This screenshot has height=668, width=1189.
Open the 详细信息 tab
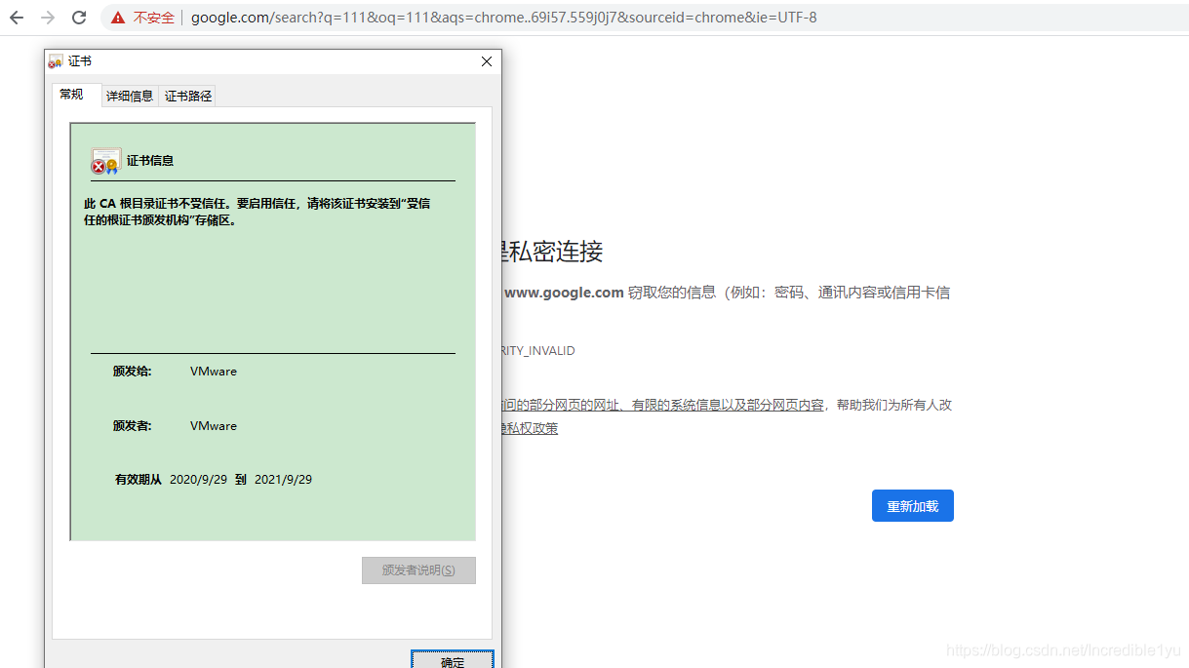(x=130, y=96)
